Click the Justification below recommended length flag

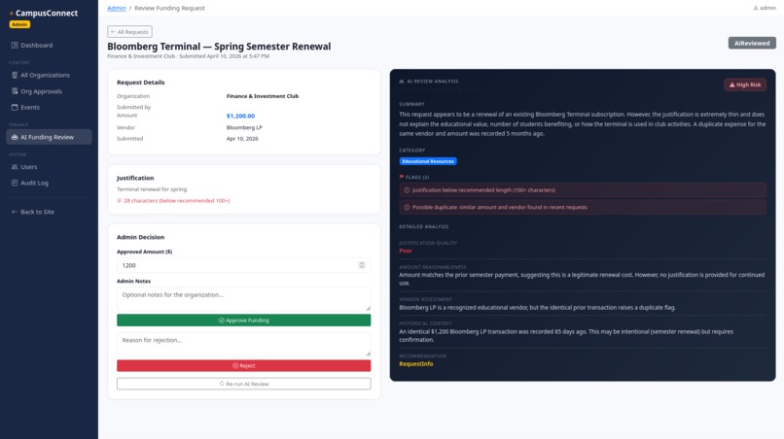pyautogui.click(x=583, y=190)
